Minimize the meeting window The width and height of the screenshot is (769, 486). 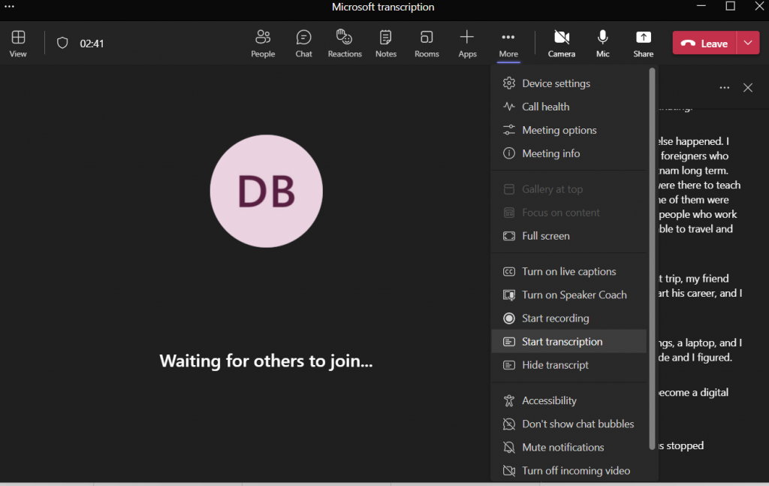[701, 6]
